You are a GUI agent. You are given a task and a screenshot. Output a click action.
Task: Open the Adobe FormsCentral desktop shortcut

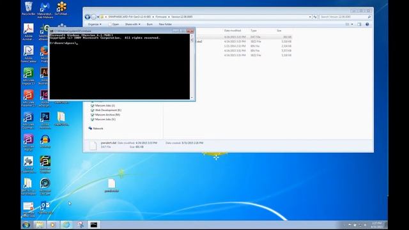pyautogui.click(x=28, y=54)
